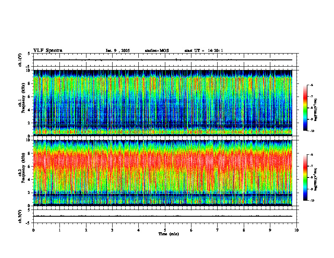The image size is (334, 258).
Task: Click time axis end tick label "10"
Action: coord(296,230)
